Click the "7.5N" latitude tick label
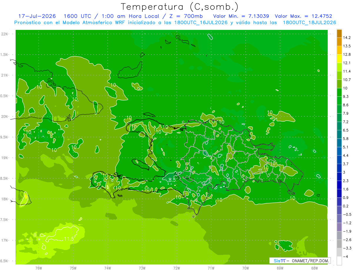Image resolution: width=353 pixels, height=272 pixels. [x=4, y=220]
